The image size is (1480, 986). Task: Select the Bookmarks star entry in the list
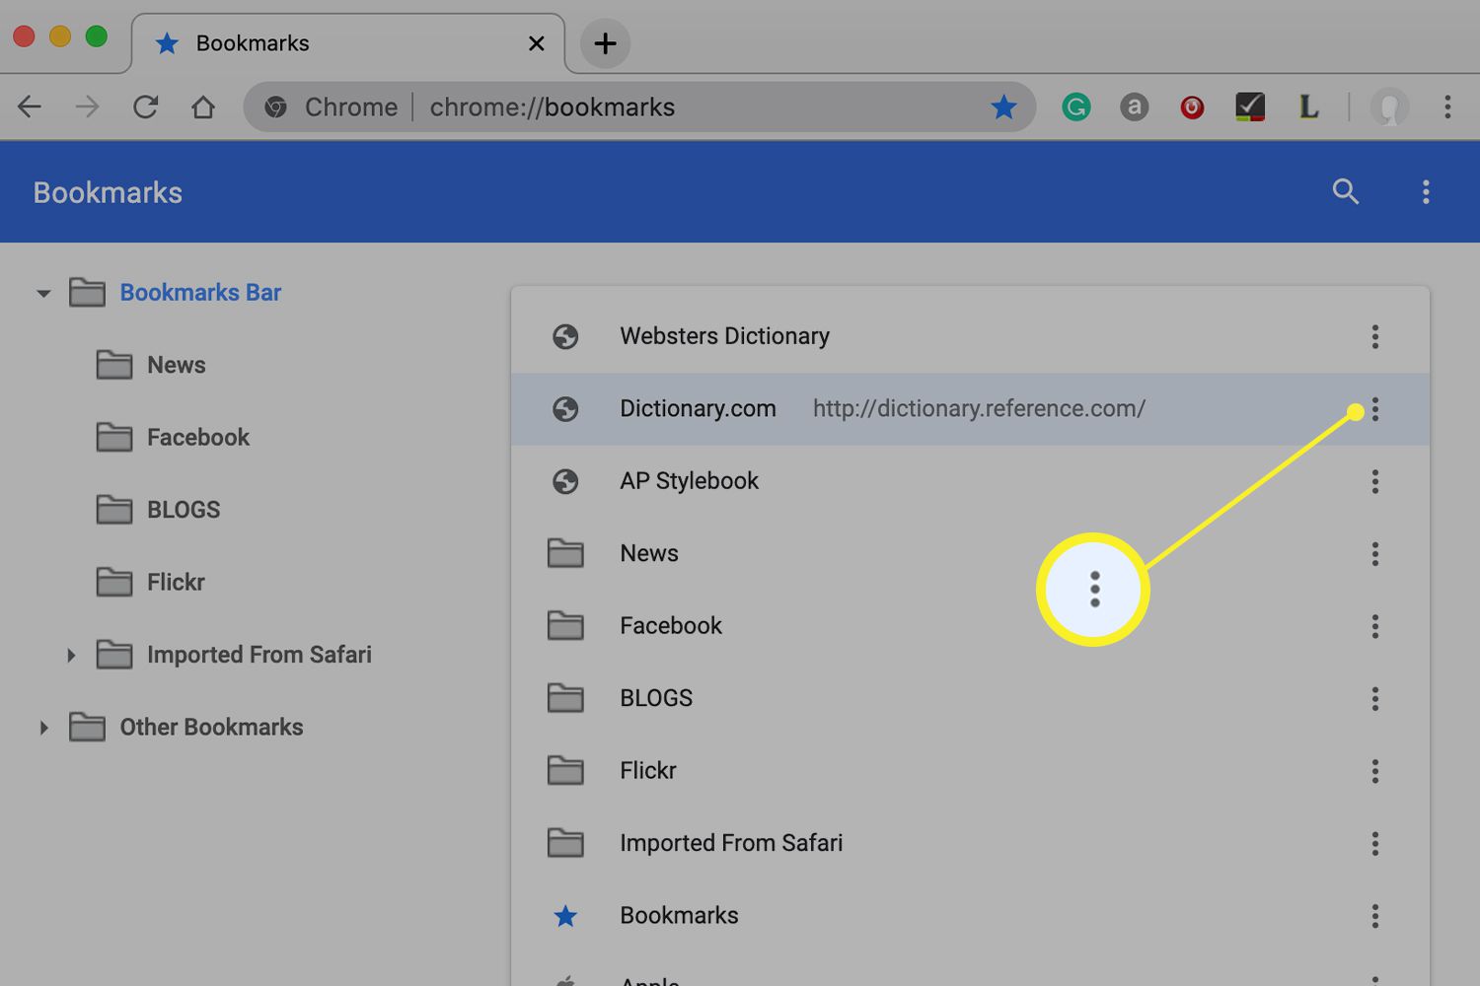tap(970, 916)
